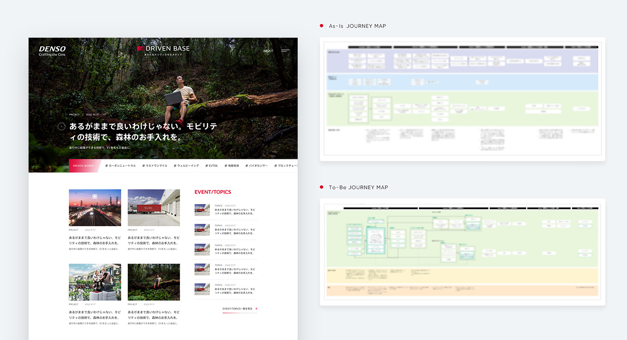This screenshot has width=627, height=340.
Task: Open the ABOUT navigation link
Action: tap(268, 51)
